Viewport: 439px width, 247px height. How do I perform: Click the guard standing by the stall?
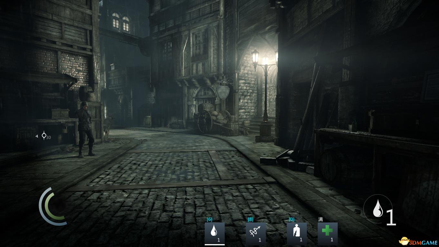click(86, 129)
